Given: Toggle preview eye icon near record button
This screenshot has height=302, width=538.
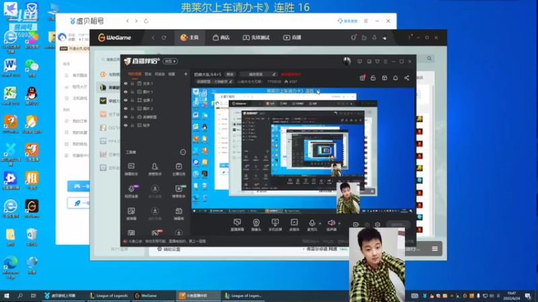Looking at the screenshot, I should pos(367,225).
